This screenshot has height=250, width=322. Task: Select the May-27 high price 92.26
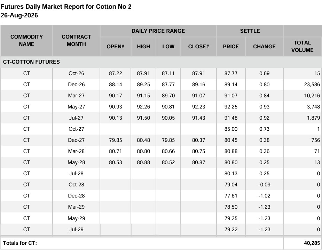pyautogui.click(x=143, y=107)
